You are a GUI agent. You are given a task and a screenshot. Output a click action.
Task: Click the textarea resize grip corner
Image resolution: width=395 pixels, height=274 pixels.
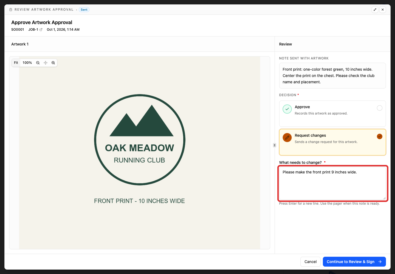click(384, 198)
